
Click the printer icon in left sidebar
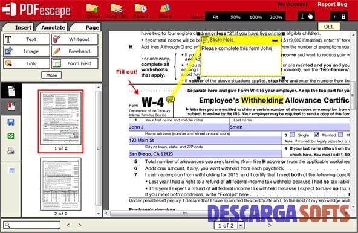point(11,150)
